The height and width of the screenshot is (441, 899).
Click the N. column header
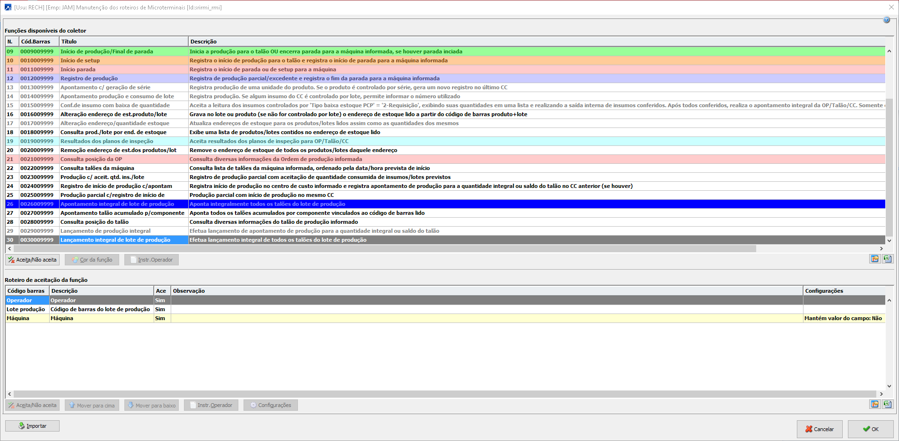pos(12,42)
